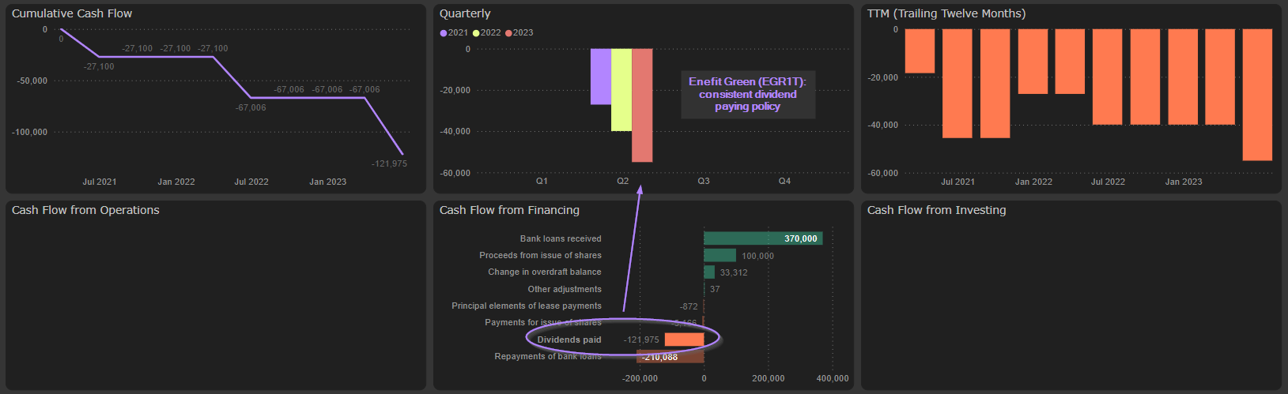
Task: Click the yellow-green 2022 bar in Q2
Action: [621, 89]
